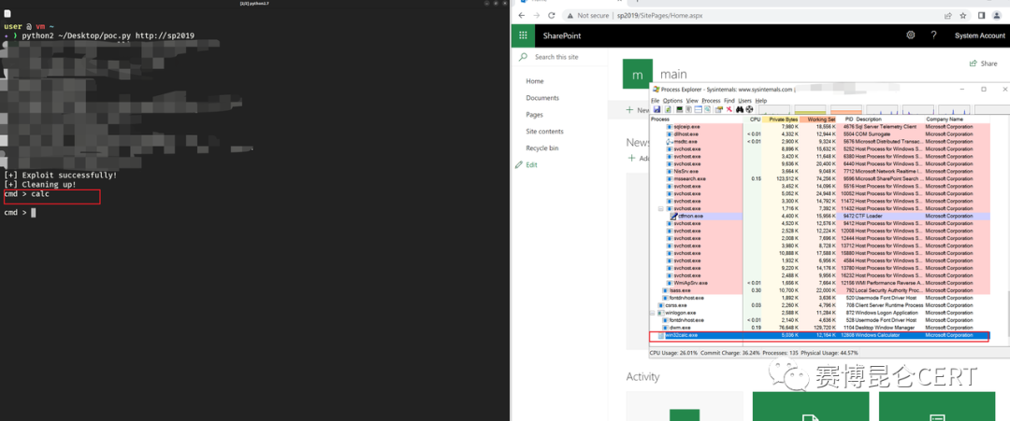This screenshot has height=421, width=1010.
Task: Open the File menu in Process Explorer
Action: point(655,101)
